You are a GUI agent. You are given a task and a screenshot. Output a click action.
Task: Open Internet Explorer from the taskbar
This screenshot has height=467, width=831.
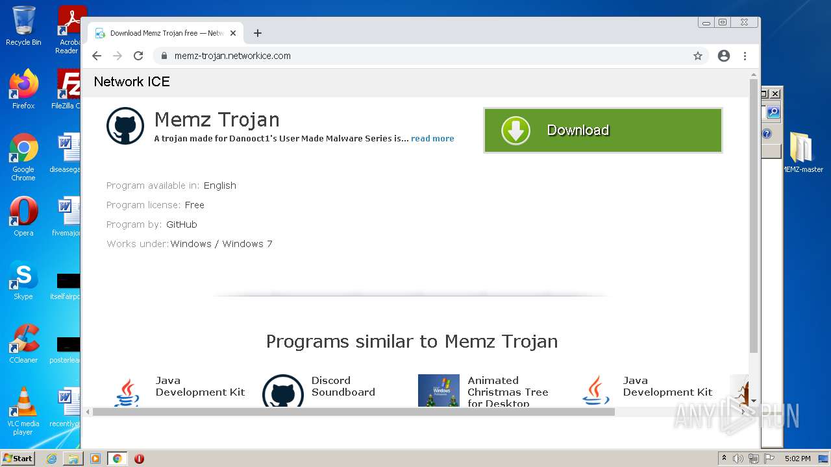click(51, 459)
